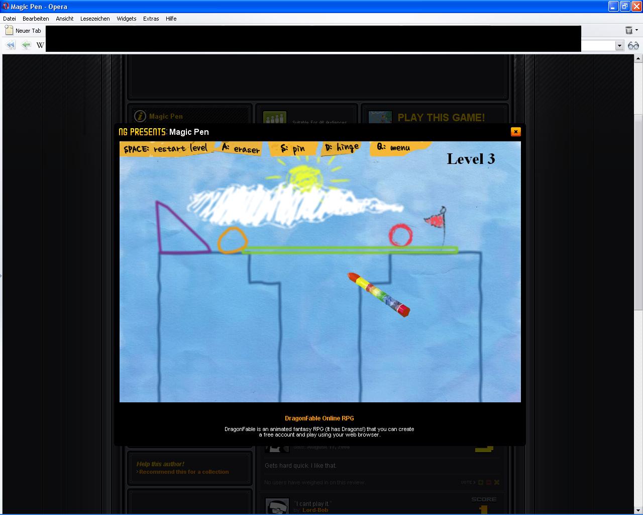Image resolution: width=643 pixels, height=515 pixels.
Task: Open a new tab with Neuer Tab
Action: 23,31
